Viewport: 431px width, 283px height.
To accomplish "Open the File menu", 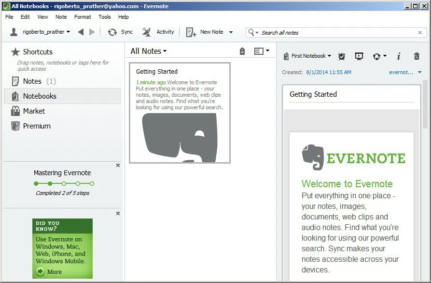I will (9, 17).
